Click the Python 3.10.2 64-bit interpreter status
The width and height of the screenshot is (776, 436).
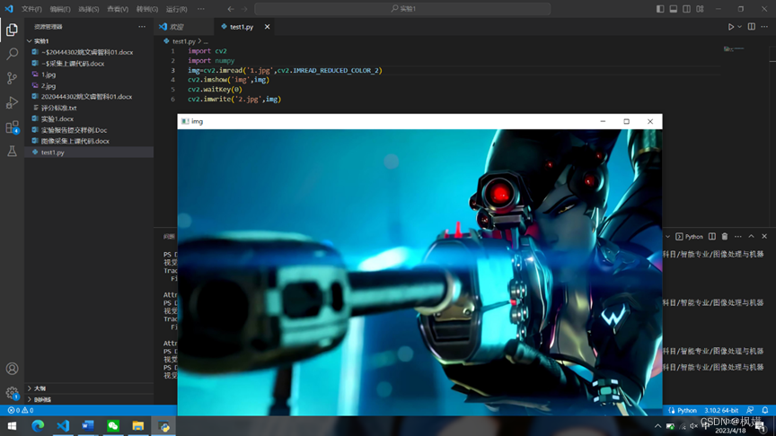pyautogui.click(x=721, y=410)
